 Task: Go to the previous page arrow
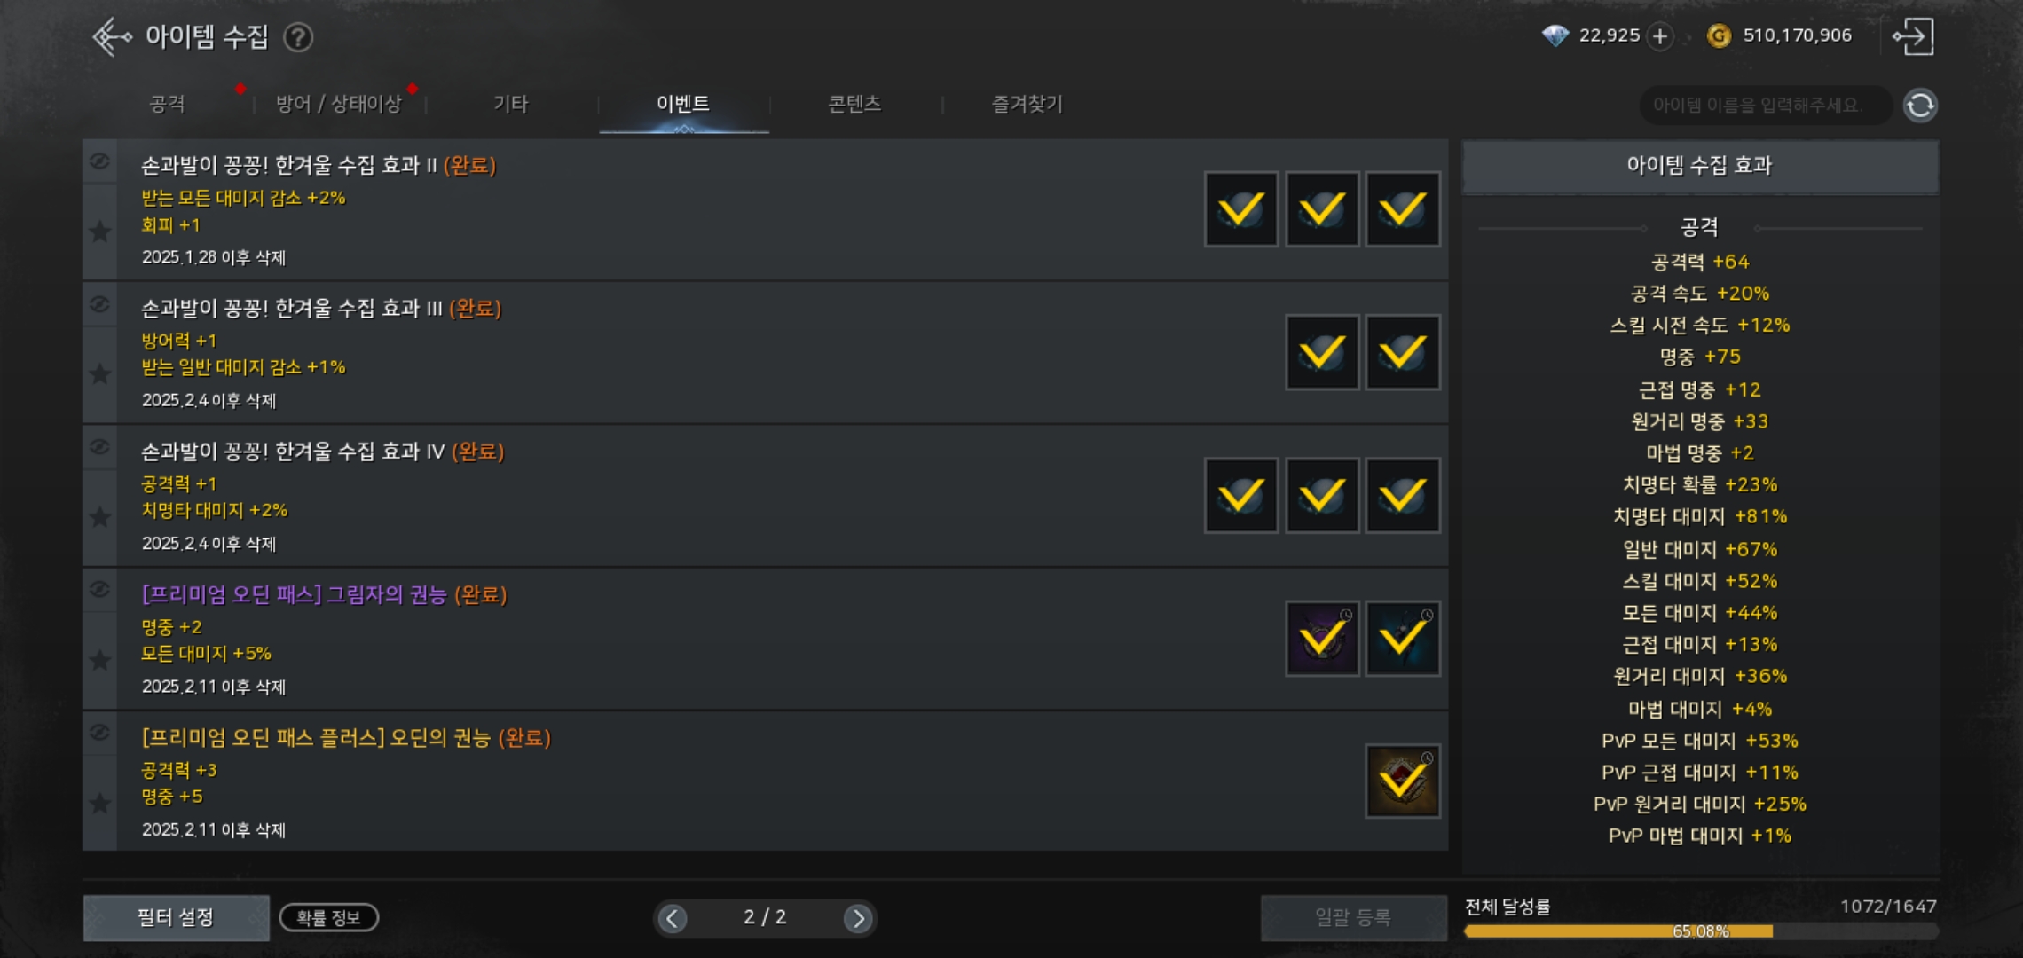click(673, 918)
